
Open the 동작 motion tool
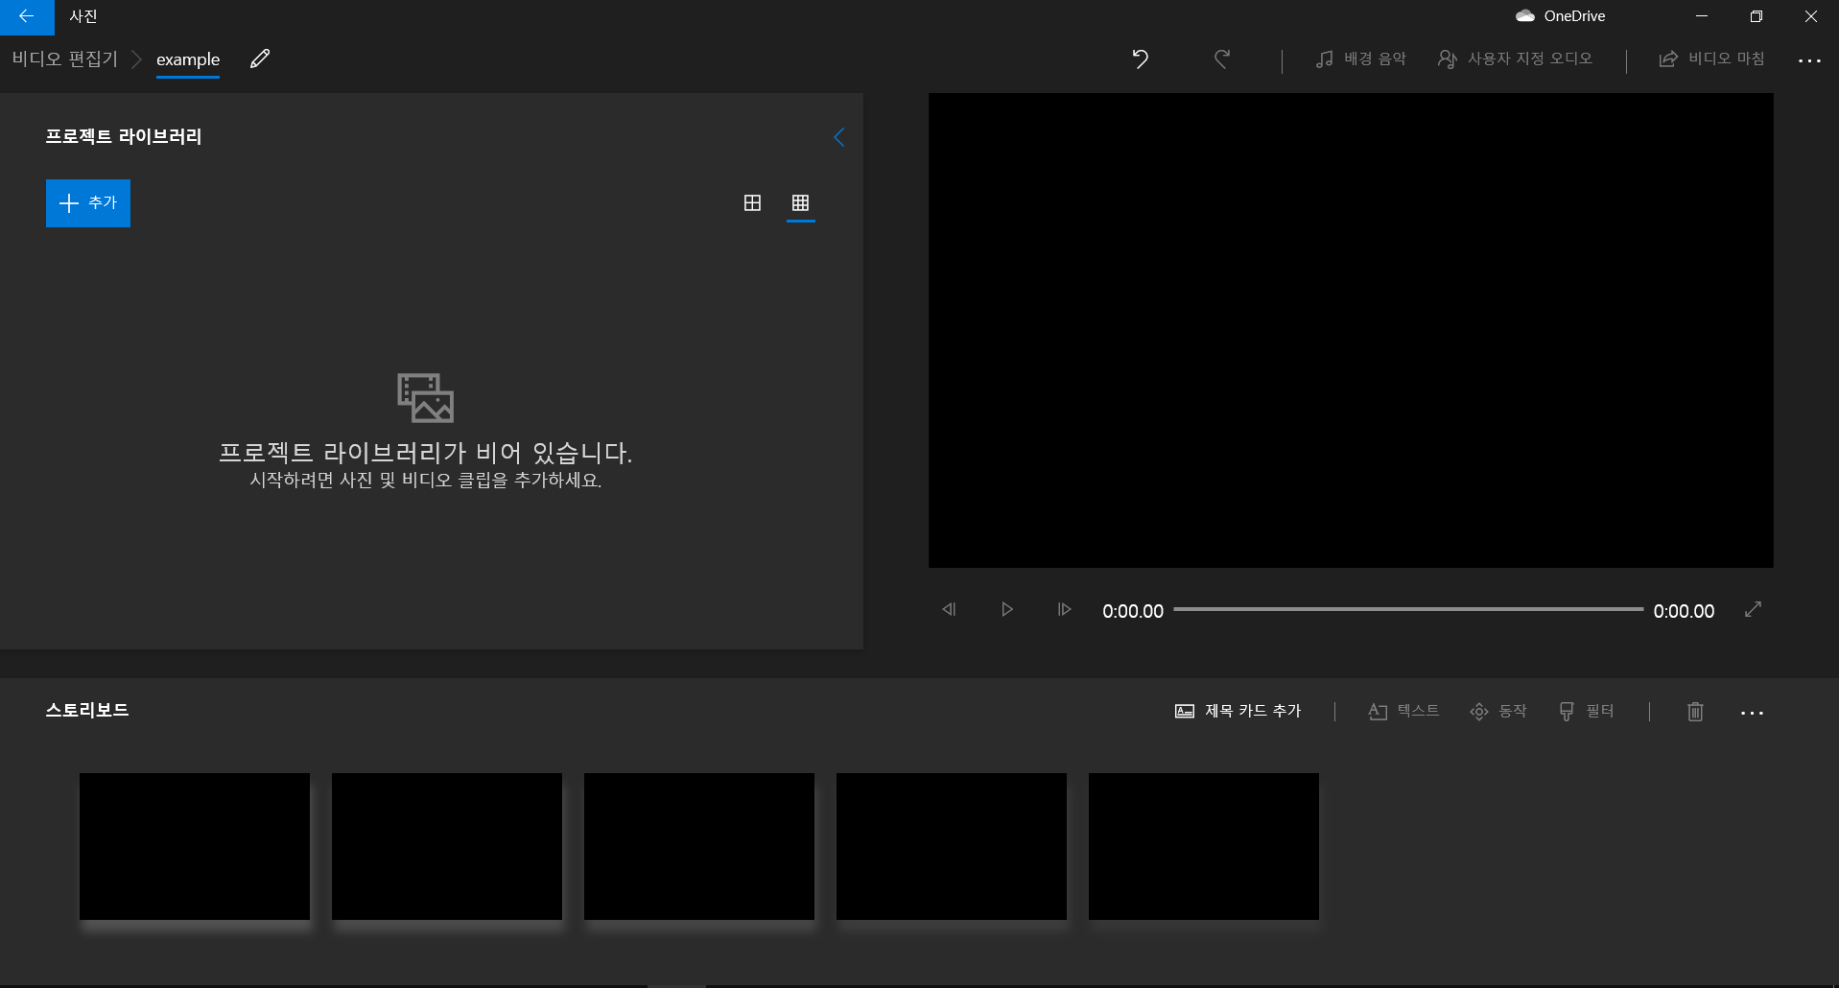[1498, 712]
